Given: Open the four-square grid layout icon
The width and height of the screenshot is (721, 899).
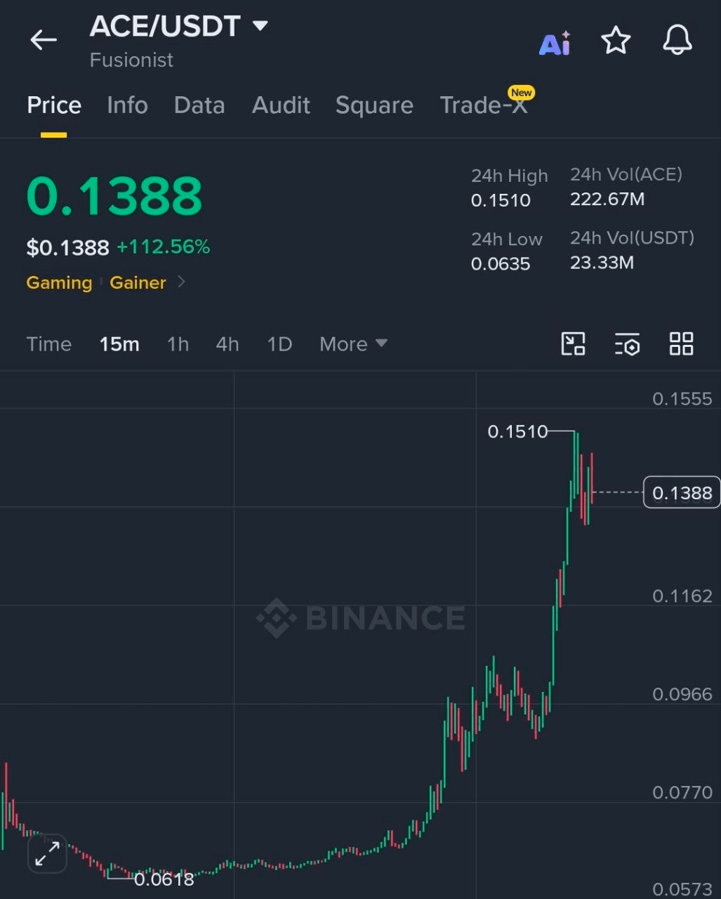Looking at the screenshot, I should coord(681,344).
